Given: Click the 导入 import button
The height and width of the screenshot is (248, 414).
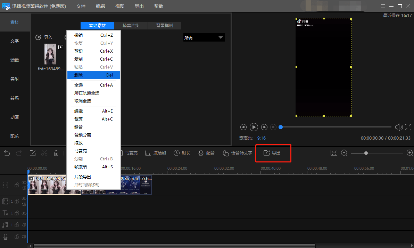Looking at the screenshot, I should click(44, 37).
